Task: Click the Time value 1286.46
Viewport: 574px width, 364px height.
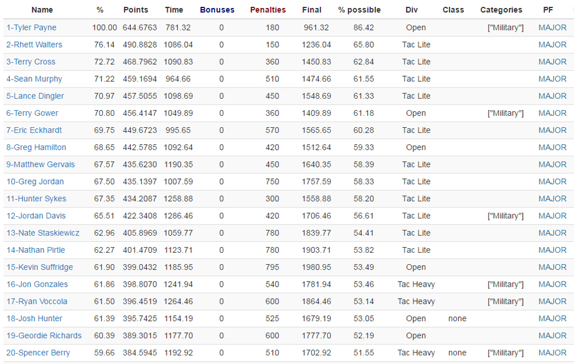Action: click(179, 216)
